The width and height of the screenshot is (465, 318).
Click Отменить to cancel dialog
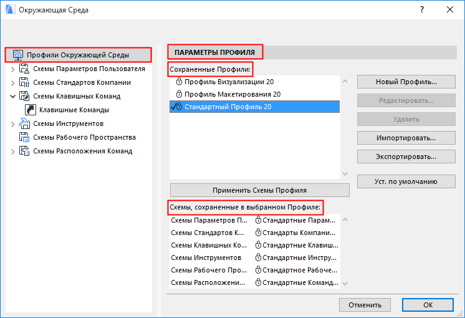coord(365,305)
